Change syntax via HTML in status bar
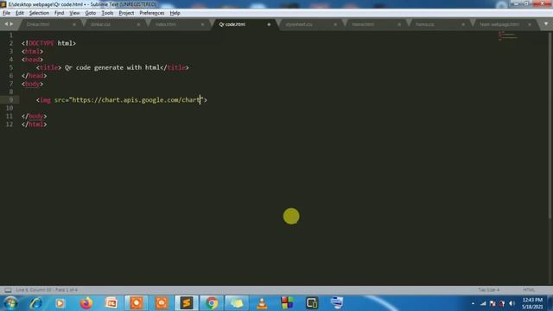The width and height of the screenshot is (553, 311). tap(529, 290)
